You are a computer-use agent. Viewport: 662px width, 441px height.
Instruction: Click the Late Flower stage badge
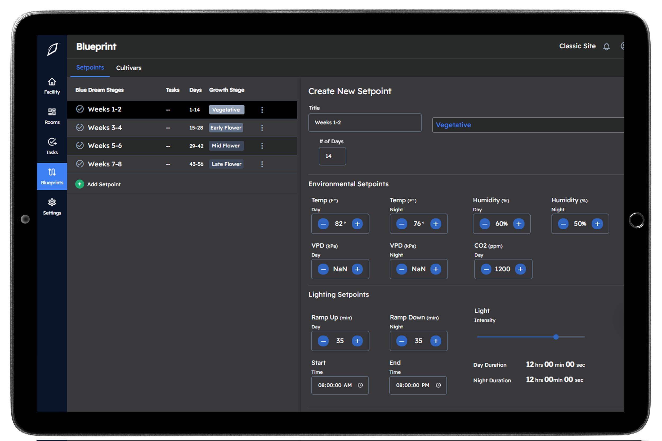[226, 164]
